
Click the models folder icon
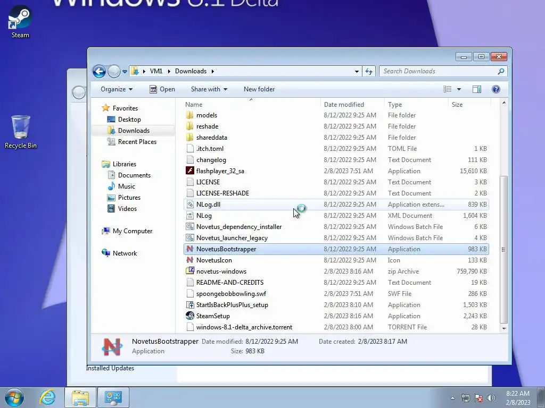190,115
